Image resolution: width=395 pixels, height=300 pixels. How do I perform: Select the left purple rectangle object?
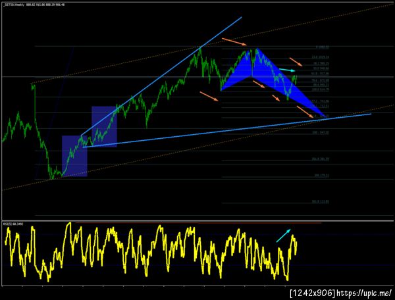[x=74, y=156]
